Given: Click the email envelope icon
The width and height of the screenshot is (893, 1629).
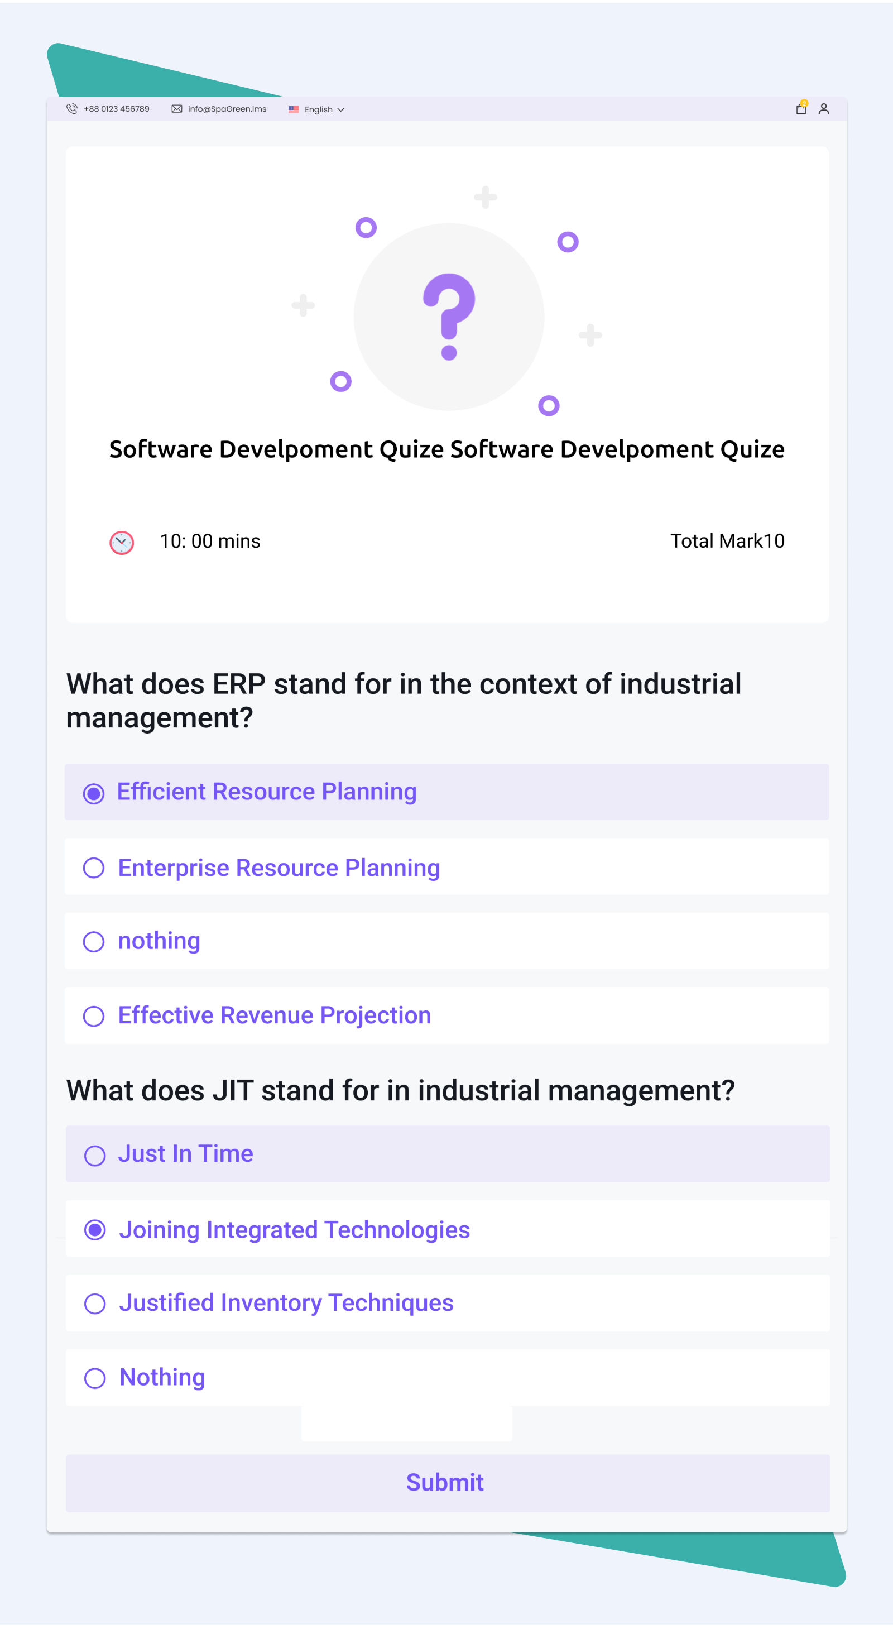Looking at the screenshot, I should click(176, 109).
